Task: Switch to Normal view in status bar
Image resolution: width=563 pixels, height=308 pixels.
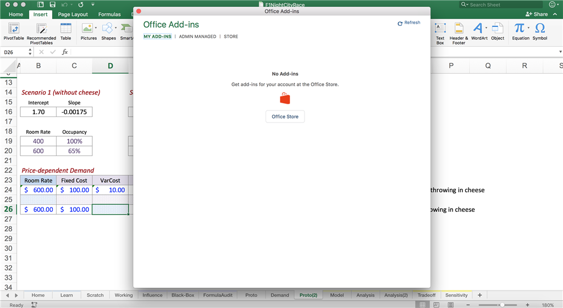Action: [423, 305]
